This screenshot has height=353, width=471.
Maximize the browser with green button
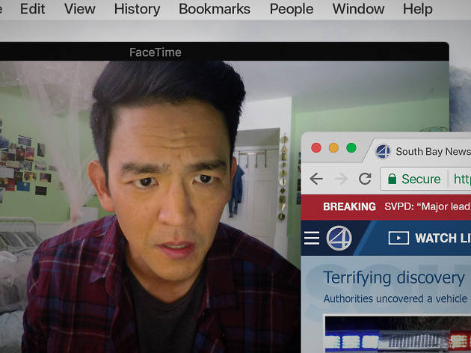[x=351, y=148]
